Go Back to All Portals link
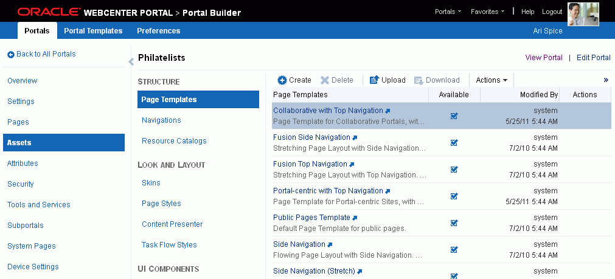Screen dimensions: 615x279 [46, 54]
